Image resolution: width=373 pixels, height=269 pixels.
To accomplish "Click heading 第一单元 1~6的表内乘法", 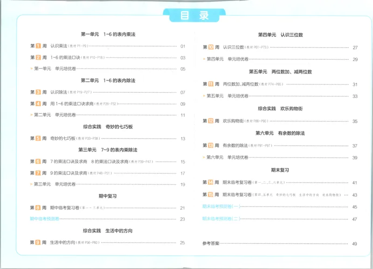I will click(x=108, y=34).
